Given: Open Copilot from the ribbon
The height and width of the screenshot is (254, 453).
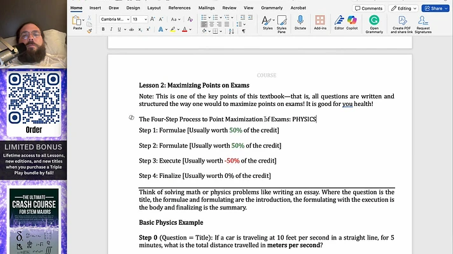Looking at the screenshot, I should [352, 22].
